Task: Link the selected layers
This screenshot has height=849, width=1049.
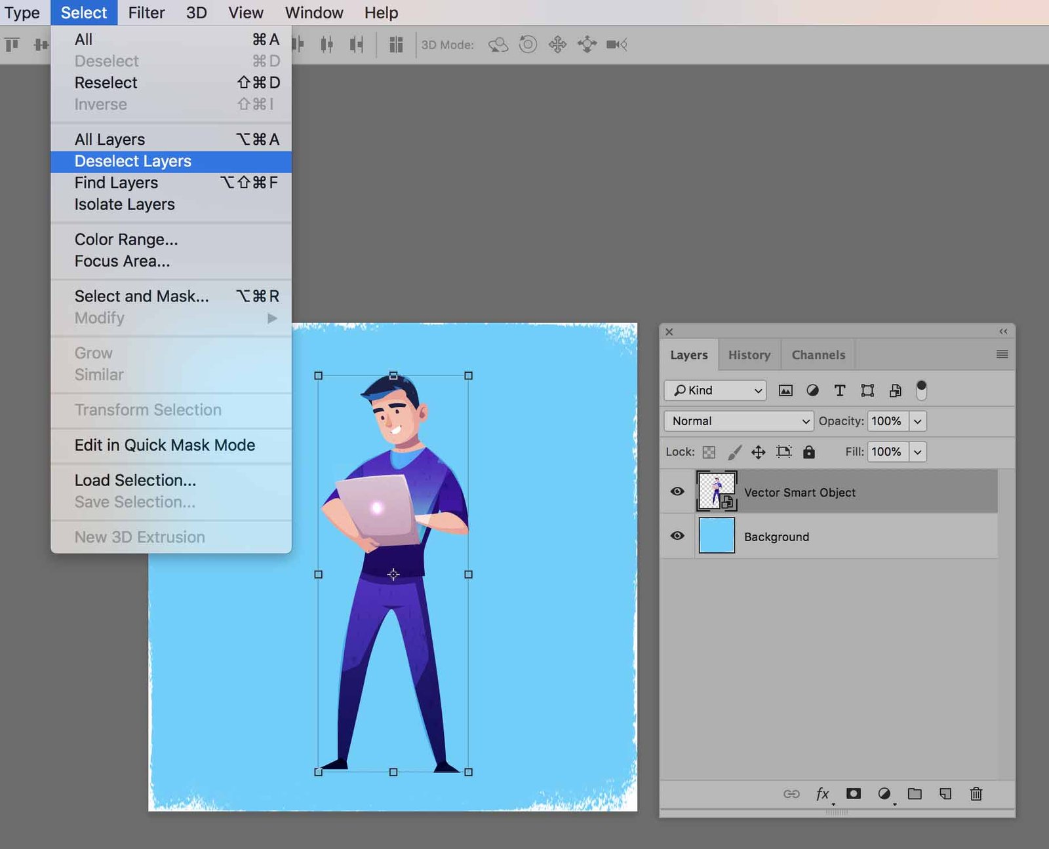Action: 792,794
